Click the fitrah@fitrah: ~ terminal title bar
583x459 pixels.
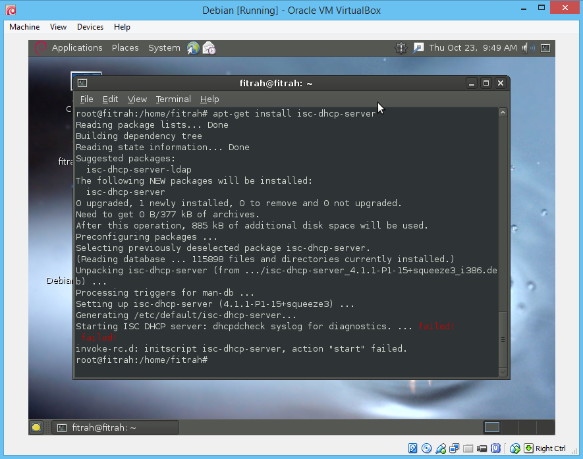click(276, 83)
